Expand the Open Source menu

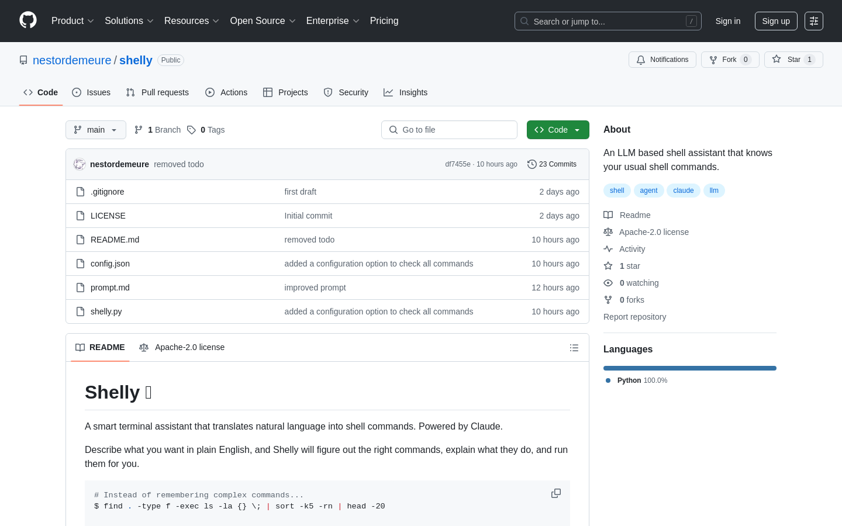(x=263, y=20)
